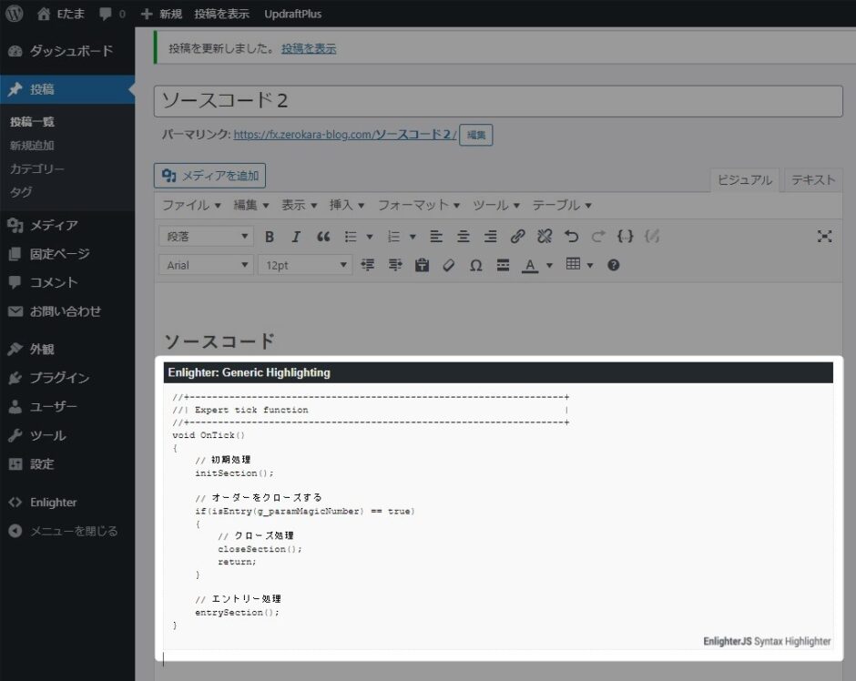Viewport: 856px width, 681px height.
Task: Open comments bubble in admin bar
Action: 112,14
